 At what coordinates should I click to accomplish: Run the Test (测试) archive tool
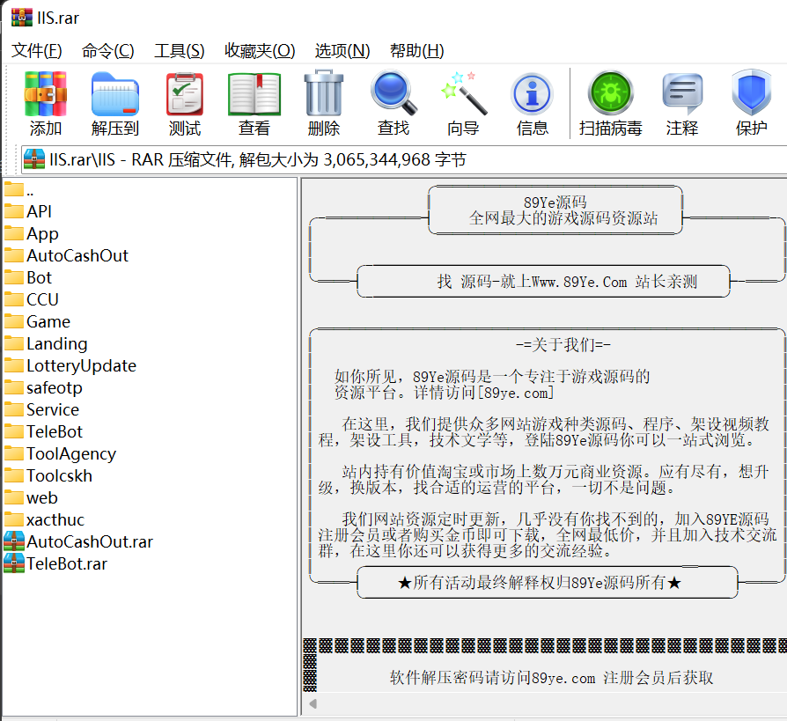(x=185, y=95)
